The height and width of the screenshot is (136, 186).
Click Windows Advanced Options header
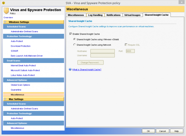(34, 80)
